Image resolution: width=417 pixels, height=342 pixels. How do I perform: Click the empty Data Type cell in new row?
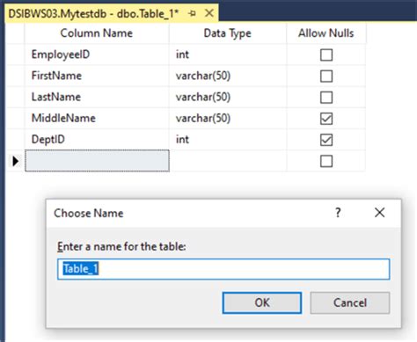[228, 161]
